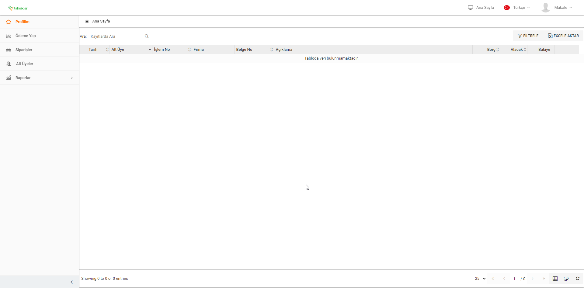Click the search magnifier icon

(147, 36)
